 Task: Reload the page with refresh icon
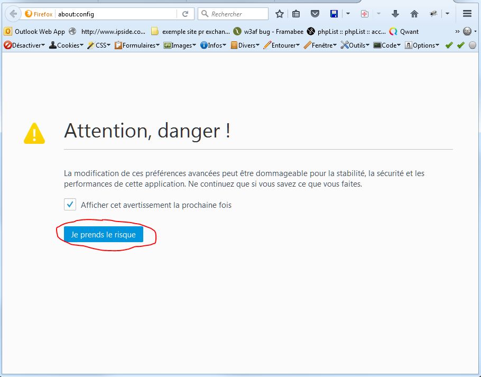tap(185, 14)
